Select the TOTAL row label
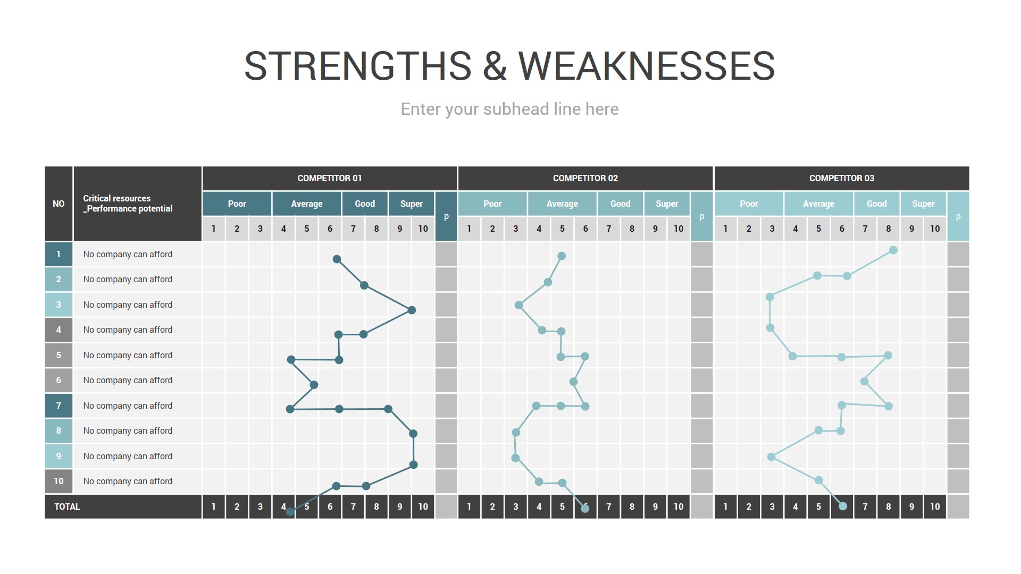Viewport: 1021px width, 574px height. 68,507
